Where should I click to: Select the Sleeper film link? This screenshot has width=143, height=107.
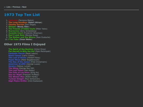click(x=12, y=27)
